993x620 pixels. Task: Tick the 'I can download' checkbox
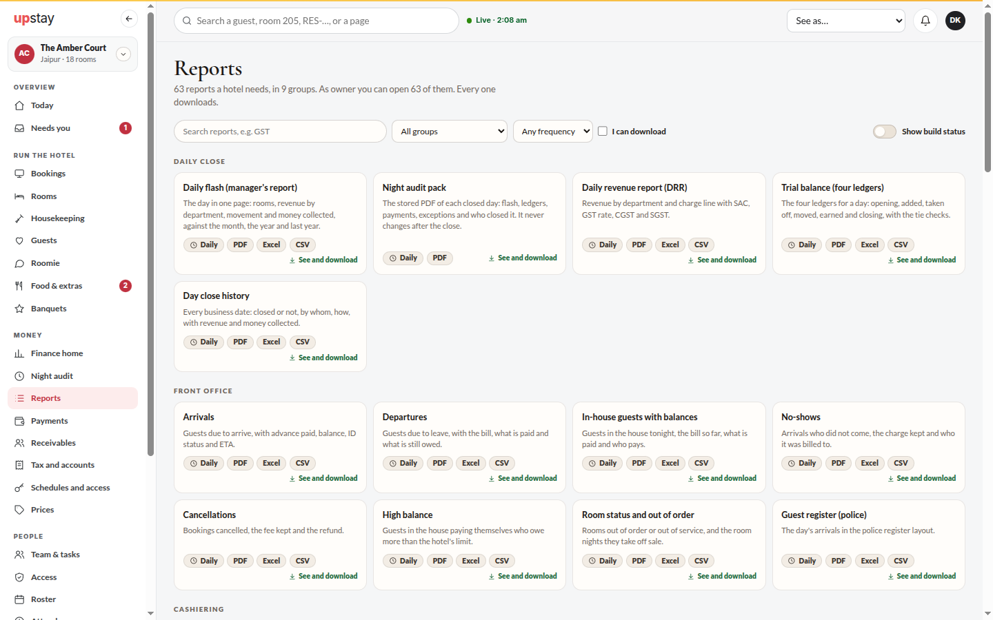[603, 132]
